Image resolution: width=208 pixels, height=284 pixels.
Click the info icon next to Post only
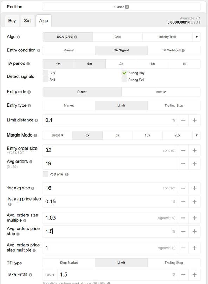(x=67, y=175)
